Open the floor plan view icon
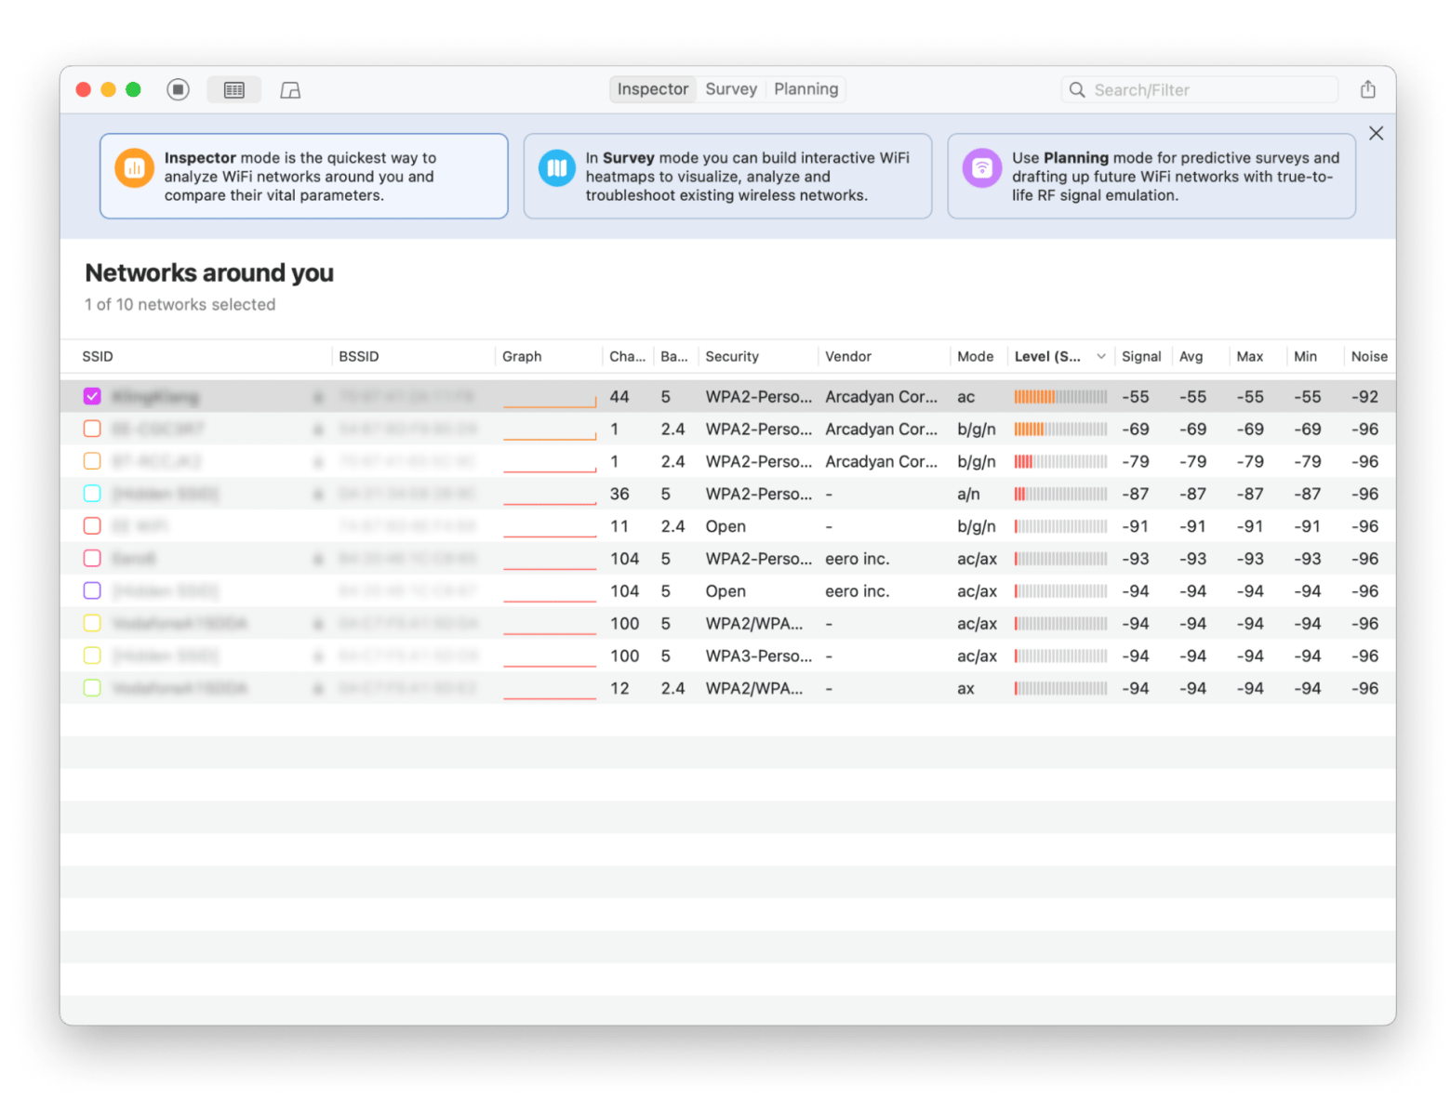 coord(290,89)
